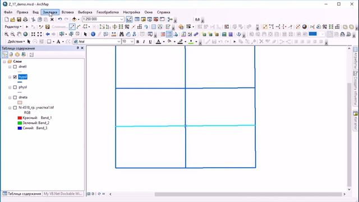Click the green Band_2 color swatch
The height and width of the screenshot is (202, 359).
tap(20, 123)
